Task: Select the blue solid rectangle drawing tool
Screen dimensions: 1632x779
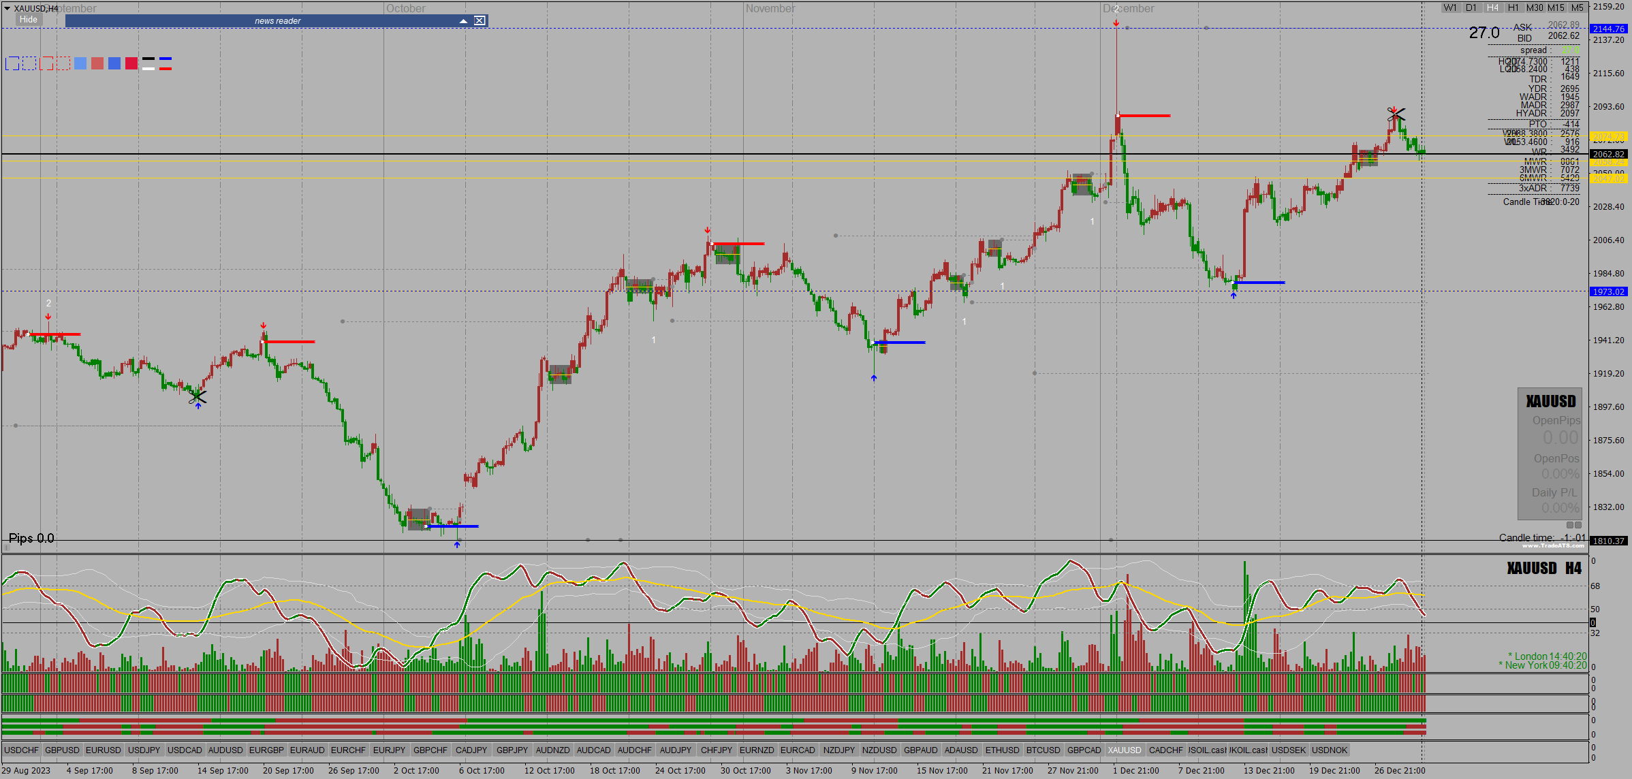Action: pos(12,64)
